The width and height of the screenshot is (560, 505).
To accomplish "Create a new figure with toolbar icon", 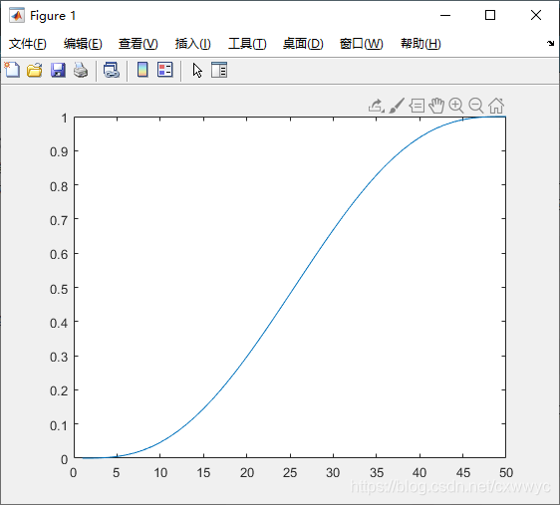I will click(12, 70).
